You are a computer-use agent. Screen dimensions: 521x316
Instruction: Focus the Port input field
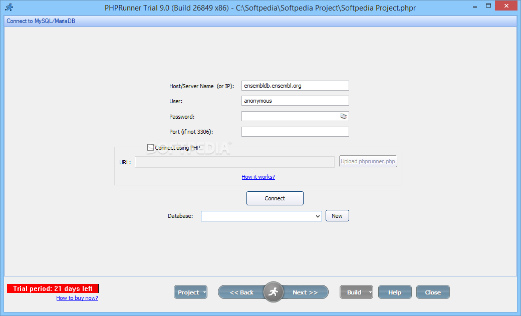point(295,132)
